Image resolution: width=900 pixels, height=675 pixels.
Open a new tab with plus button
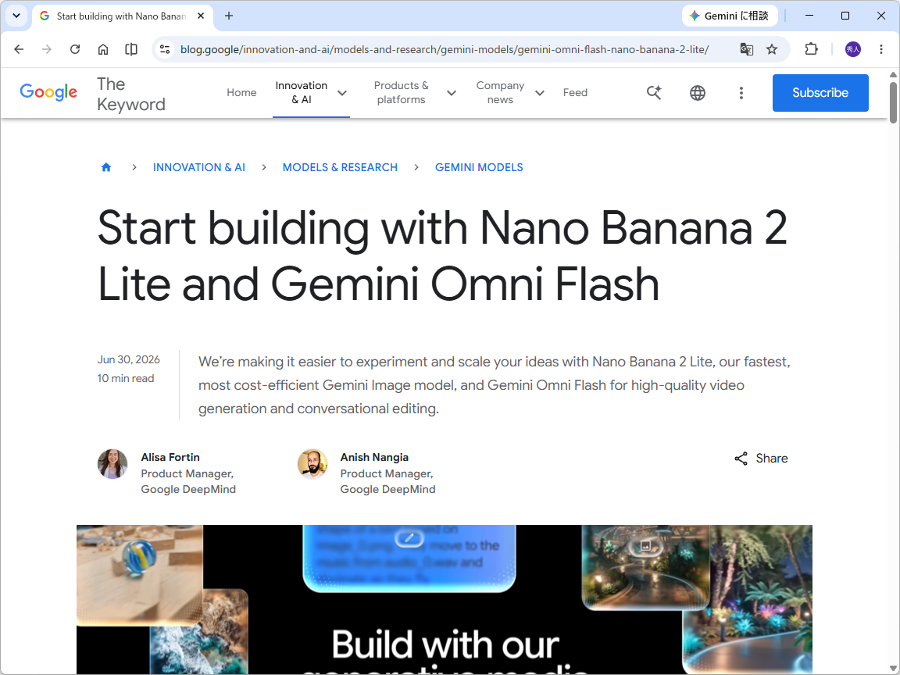click(x=228, y=16)
